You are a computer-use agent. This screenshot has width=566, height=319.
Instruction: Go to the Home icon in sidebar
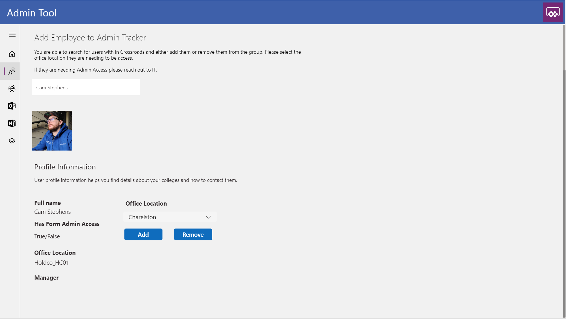click(12, 54)
